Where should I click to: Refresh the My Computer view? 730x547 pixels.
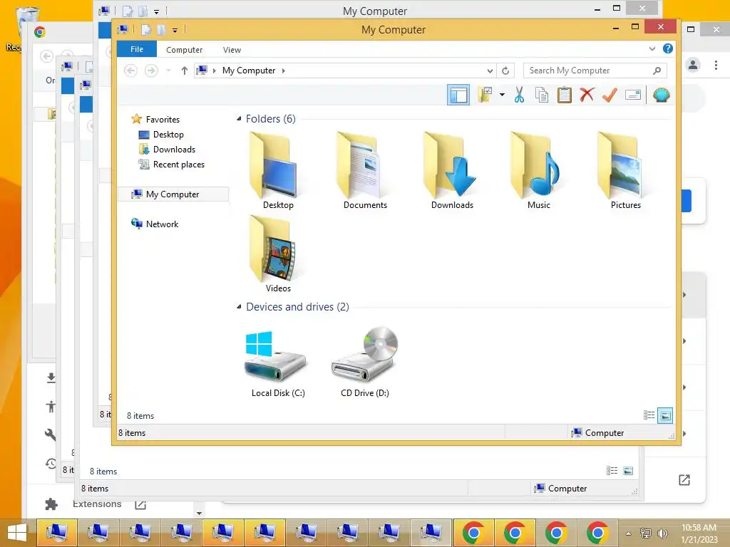coord(505,71)
